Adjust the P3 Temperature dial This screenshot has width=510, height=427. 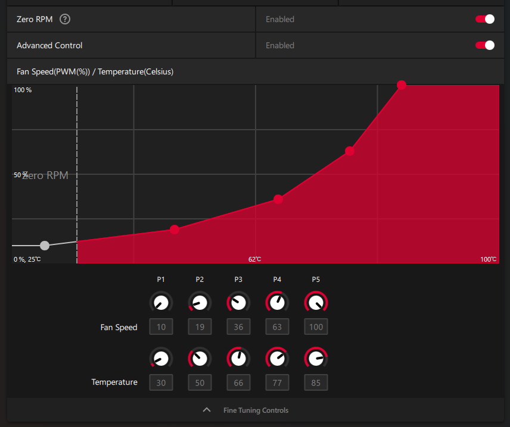point(238,359)
